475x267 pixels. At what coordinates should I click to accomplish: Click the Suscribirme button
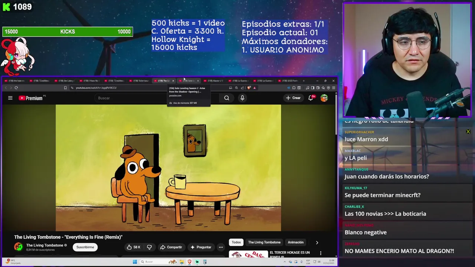85,247
